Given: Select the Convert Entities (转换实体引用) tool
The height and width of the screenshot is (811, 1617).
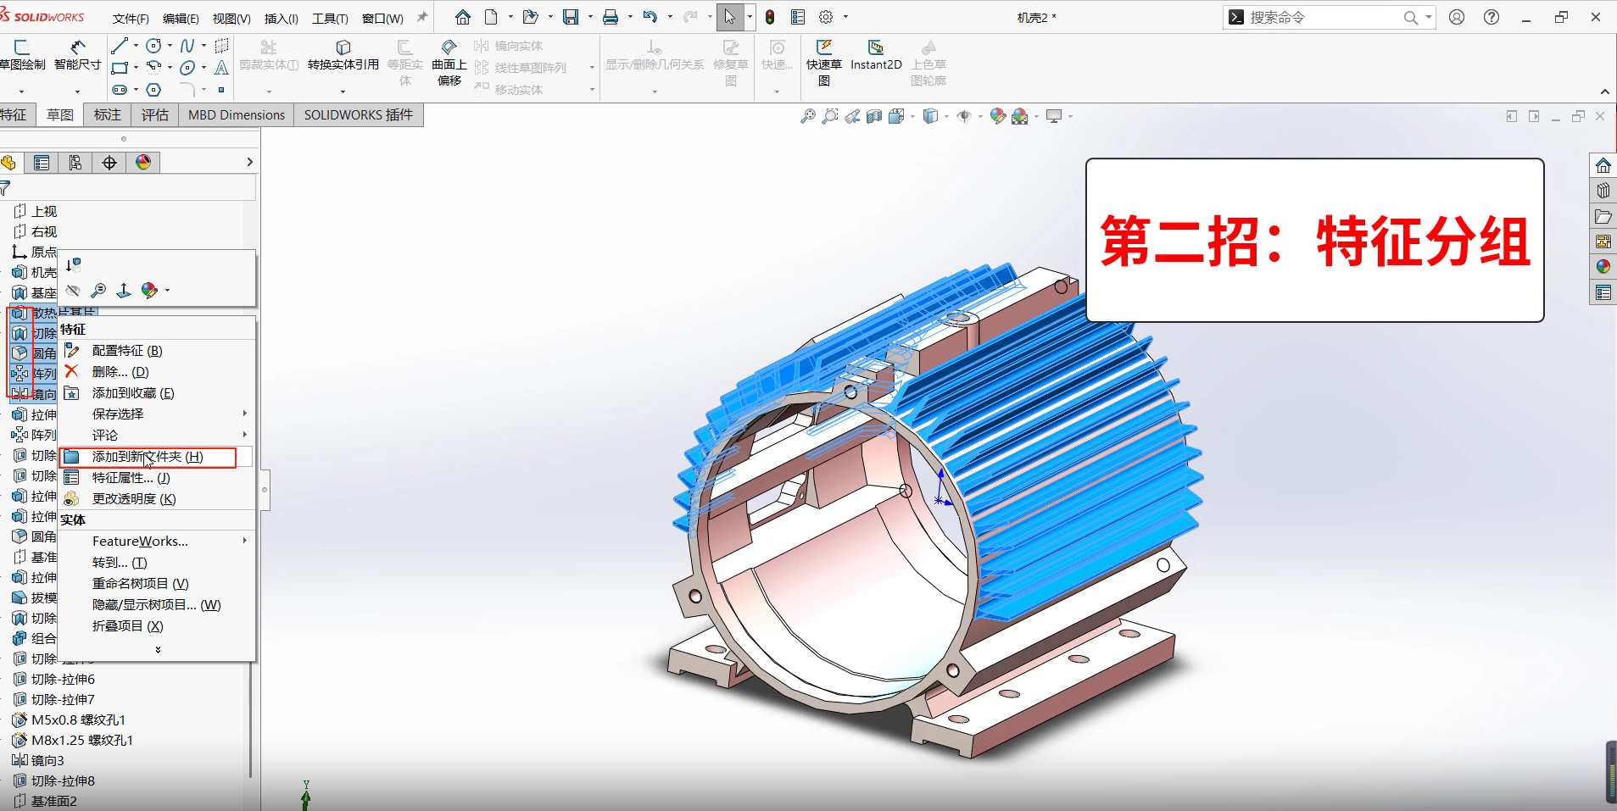Looking at the screenshot, I should 343,54.
